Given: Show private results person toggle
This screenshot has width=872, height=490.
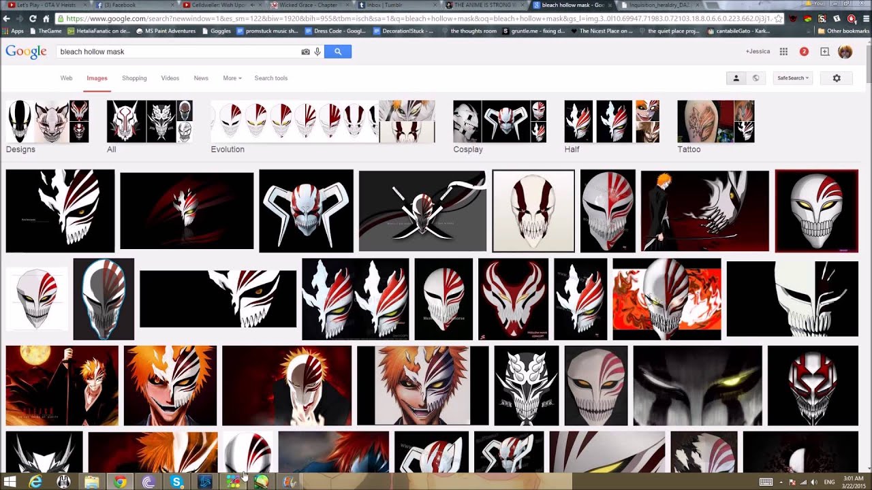Looking at the screenshot, I should point(736,78).
